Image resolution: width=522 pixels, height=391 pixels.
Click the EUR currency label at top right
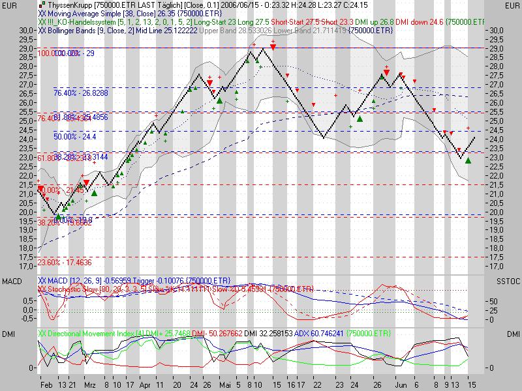(x=512, y=6)
